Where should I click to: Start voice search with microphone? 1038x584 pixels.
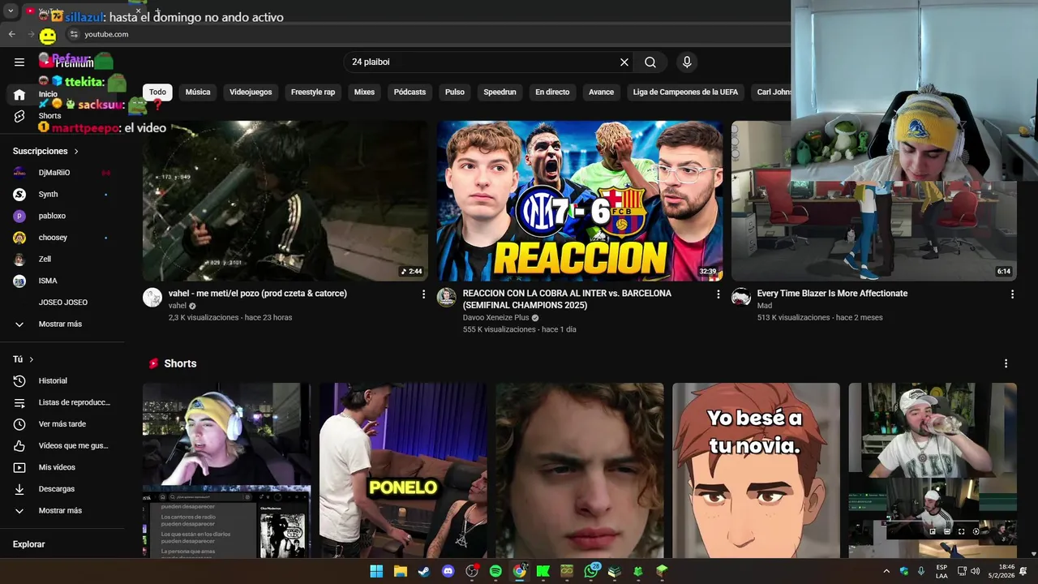[687, 62]
